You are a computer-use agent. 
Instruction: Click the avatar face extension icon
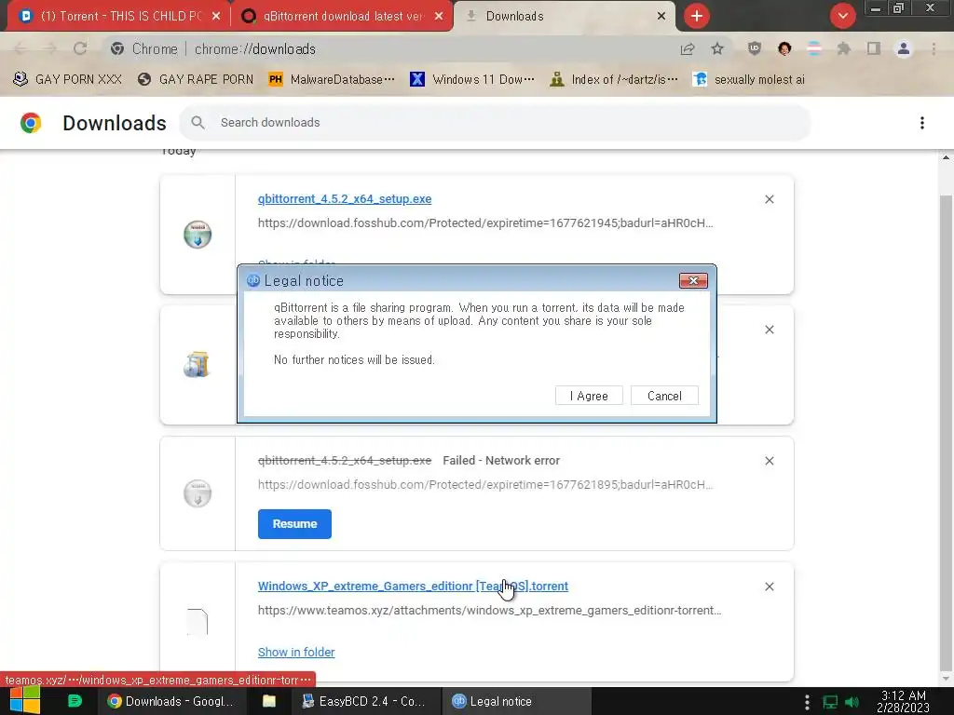[x=784, y=48]
